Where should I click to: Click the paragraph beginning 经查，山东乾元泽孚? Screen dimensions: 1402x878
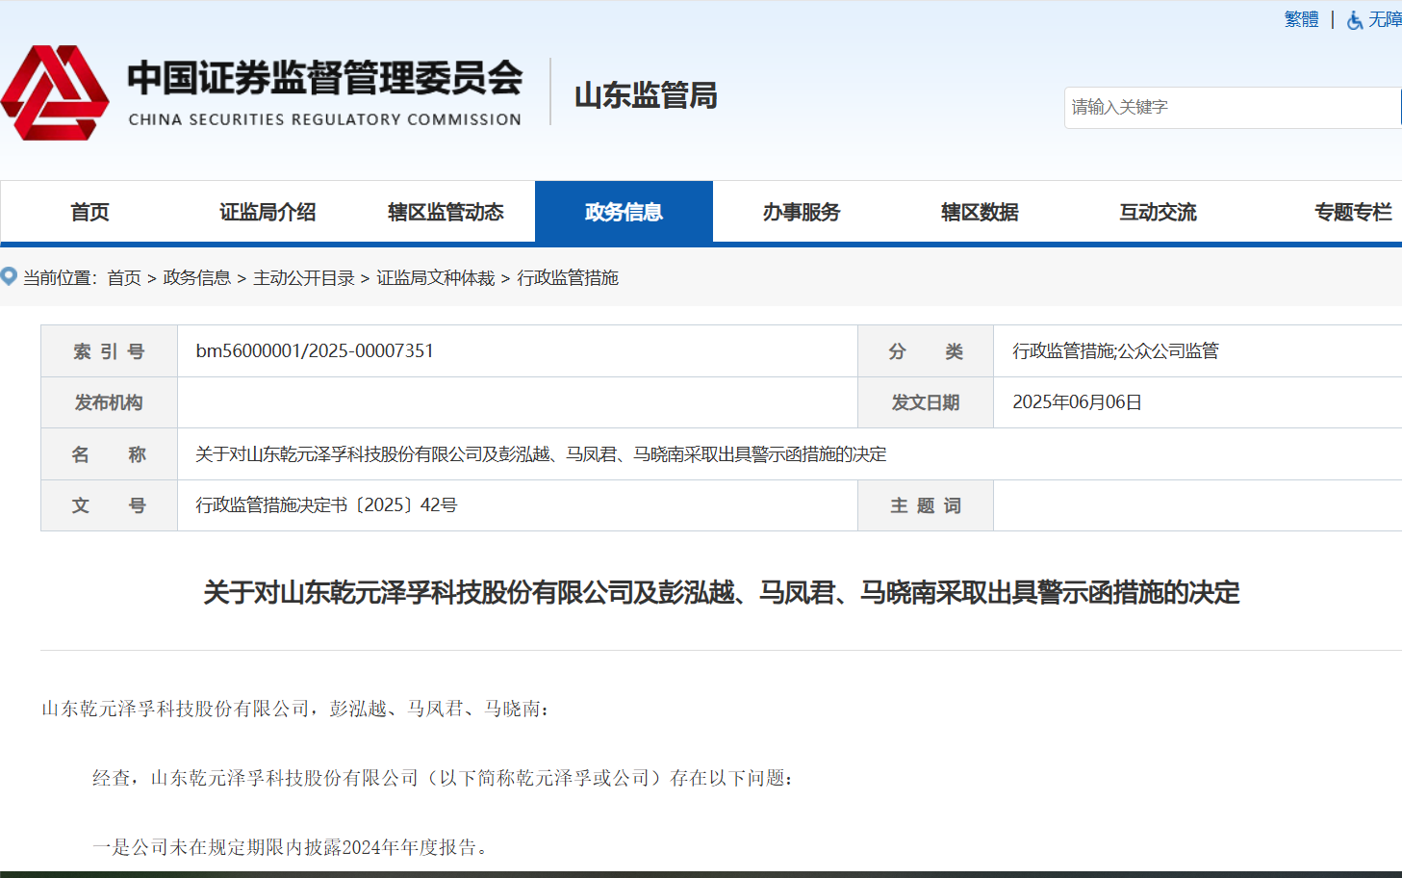pyautogui.click(x=444, y=778)
